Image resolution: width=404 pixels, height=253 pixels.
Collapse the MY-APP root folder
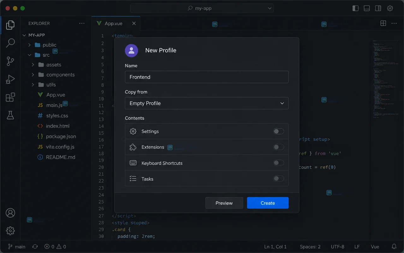coord(24,35)
